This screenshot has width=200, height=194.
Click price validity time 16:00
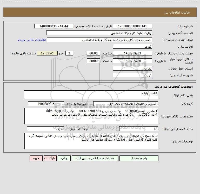coord(93,61)
